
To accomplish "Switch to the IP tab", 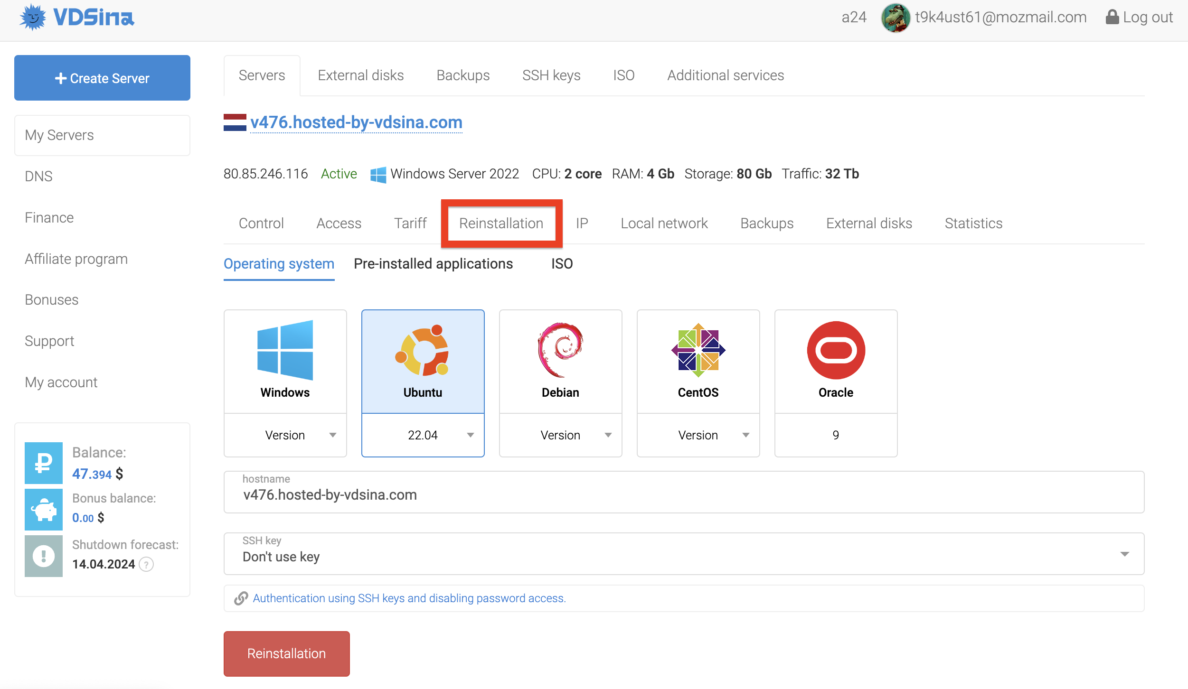I will [582, 223].
